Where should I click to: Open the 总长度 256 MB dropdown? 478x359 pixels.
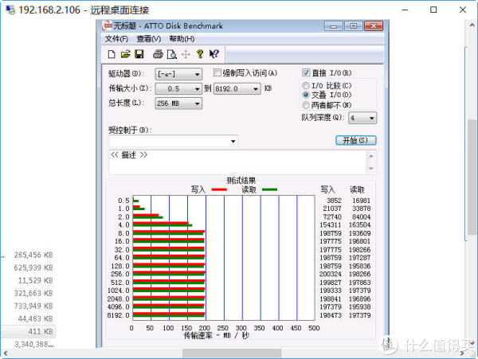tap(178, 103)
